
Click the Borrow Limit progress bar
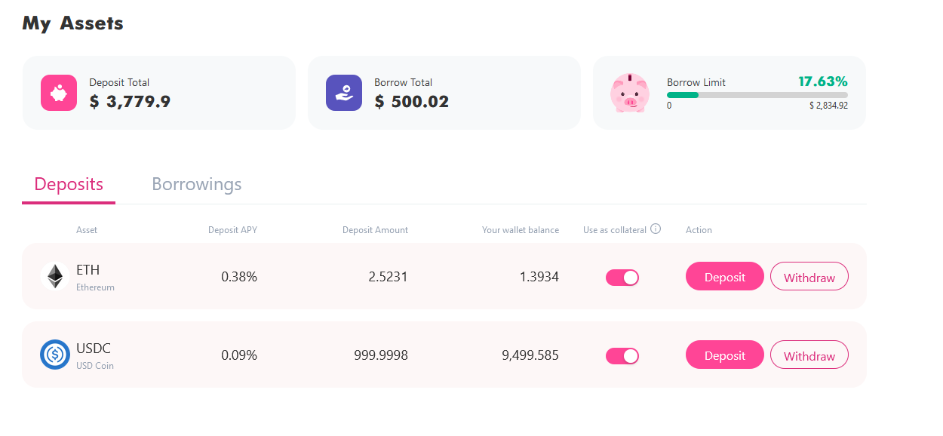pyautogui.click(x=757, y=95)
